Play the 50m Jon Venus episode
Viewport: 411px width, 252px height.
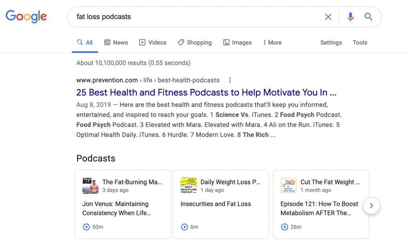(x=86, y=227)
